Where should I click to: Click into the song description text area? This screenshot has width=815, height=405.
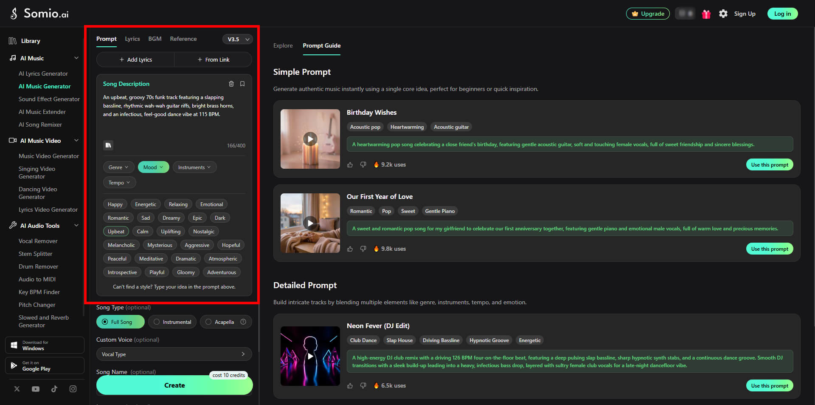pyautogui.click(x=174, y=115)
